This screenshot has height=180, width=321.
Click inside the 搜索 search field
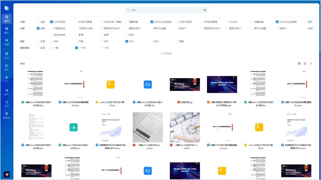click(x=166, y=10)
